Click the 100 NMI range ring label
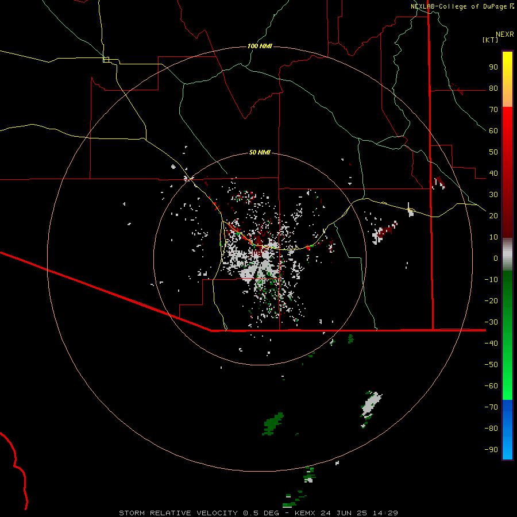Screen dimensions: 517x517 tap(260, 46)
